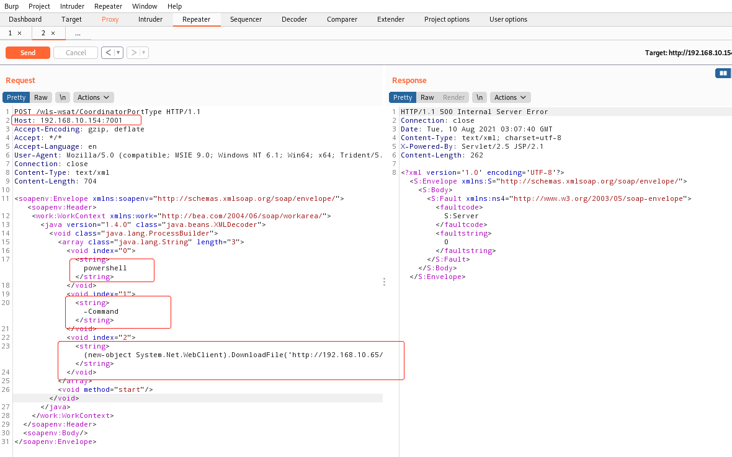Image resolution: width=732 pixels, height=457 pixels.
Task: Open the Window menu
Action: [x=145, y=6]
